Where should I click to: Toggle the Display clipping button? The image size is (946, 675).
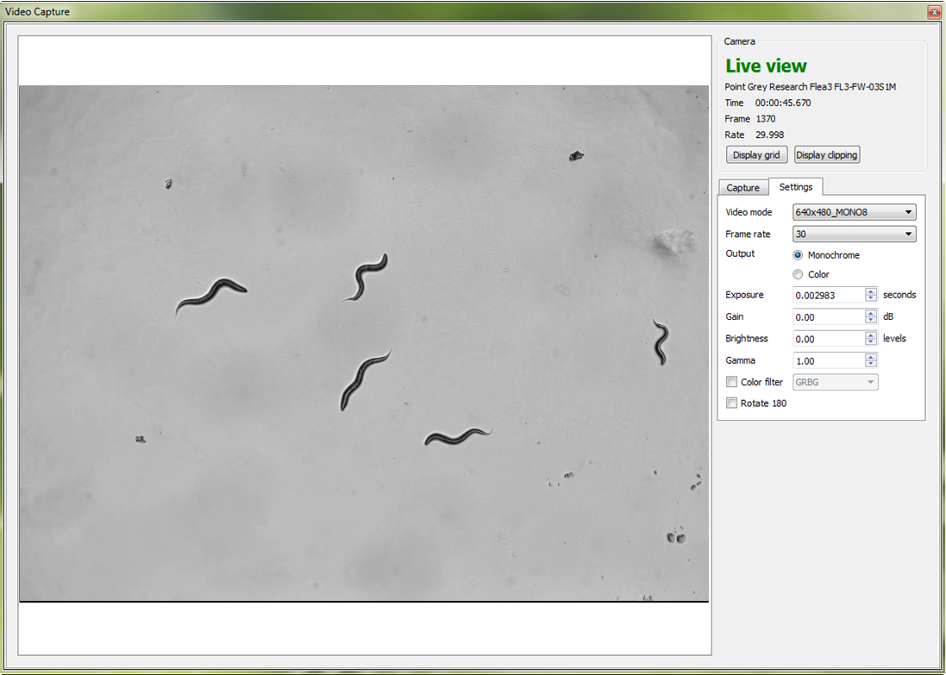coord(826,155)
